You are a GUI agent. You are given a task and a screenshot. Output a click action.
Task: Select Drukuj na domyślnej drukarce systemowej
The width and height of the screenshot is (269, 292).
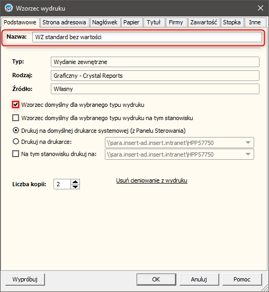pos(16,130)
